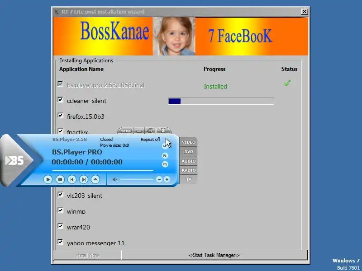The image size is (362, 271).
Task: Click the '7 FaceBooK' banner text
Action: coord(240,36)
